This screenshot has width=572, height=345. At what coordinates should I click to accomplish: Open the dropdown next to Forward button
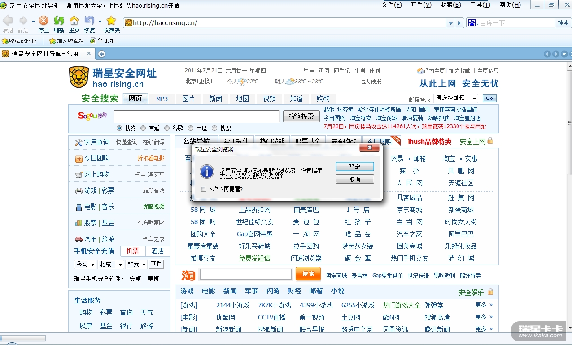(x=33, y=21)
